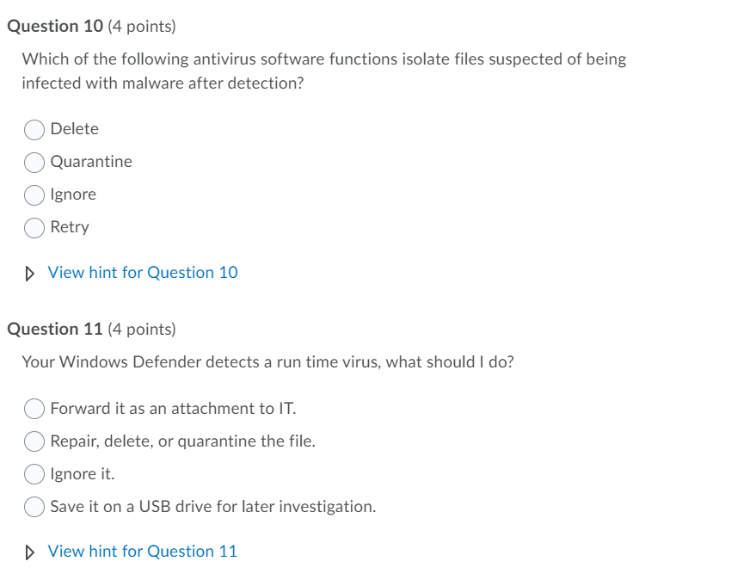Toggle the radio button next to Quarantine
Screen dimensions: 756x580
34,162
